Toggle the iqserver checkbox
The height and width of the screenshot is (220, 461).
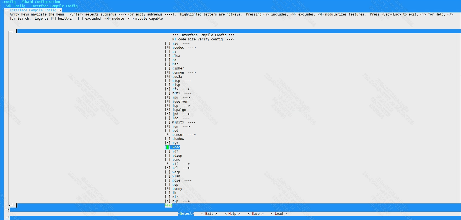point(167,102)
